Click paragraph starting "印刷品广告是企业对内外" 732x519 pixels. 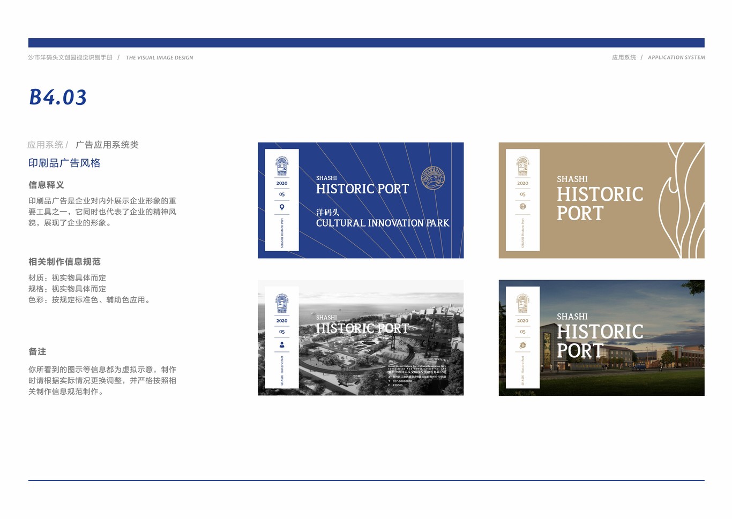[102, 212]
